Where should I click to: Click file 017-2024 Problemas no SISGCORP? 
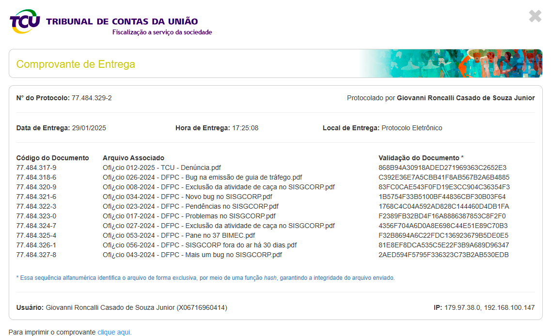point(189,216)
